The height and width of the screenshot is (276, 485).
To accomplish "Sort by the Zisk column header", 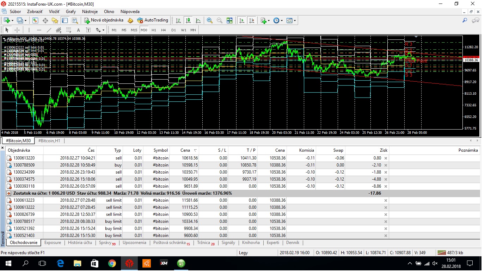I will (x=367, y=150).
